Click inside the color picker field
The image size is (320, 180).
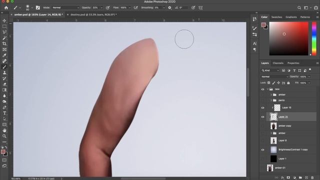pyautogui.click(x=289, y=38)
